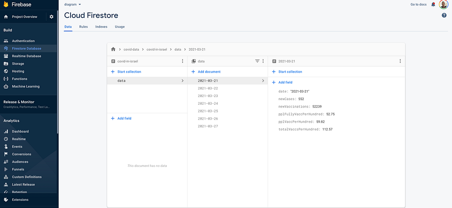Screen dimensions: 452x208
Task: Switch to the Rules tab
Action: coord(83,27)
